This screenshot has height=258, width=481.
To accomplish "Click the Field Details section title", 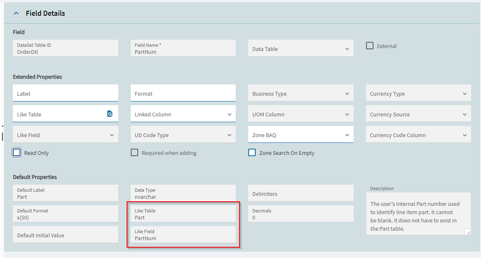I will [x=45, y=13].
